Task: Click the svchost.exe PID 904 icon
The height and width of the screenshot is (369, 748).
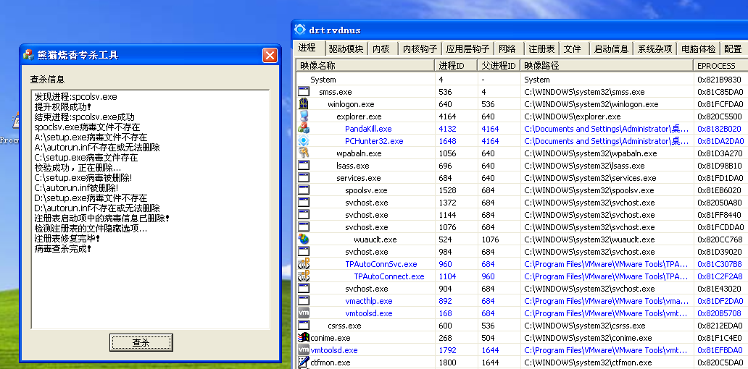Action: tap(304, 289)
